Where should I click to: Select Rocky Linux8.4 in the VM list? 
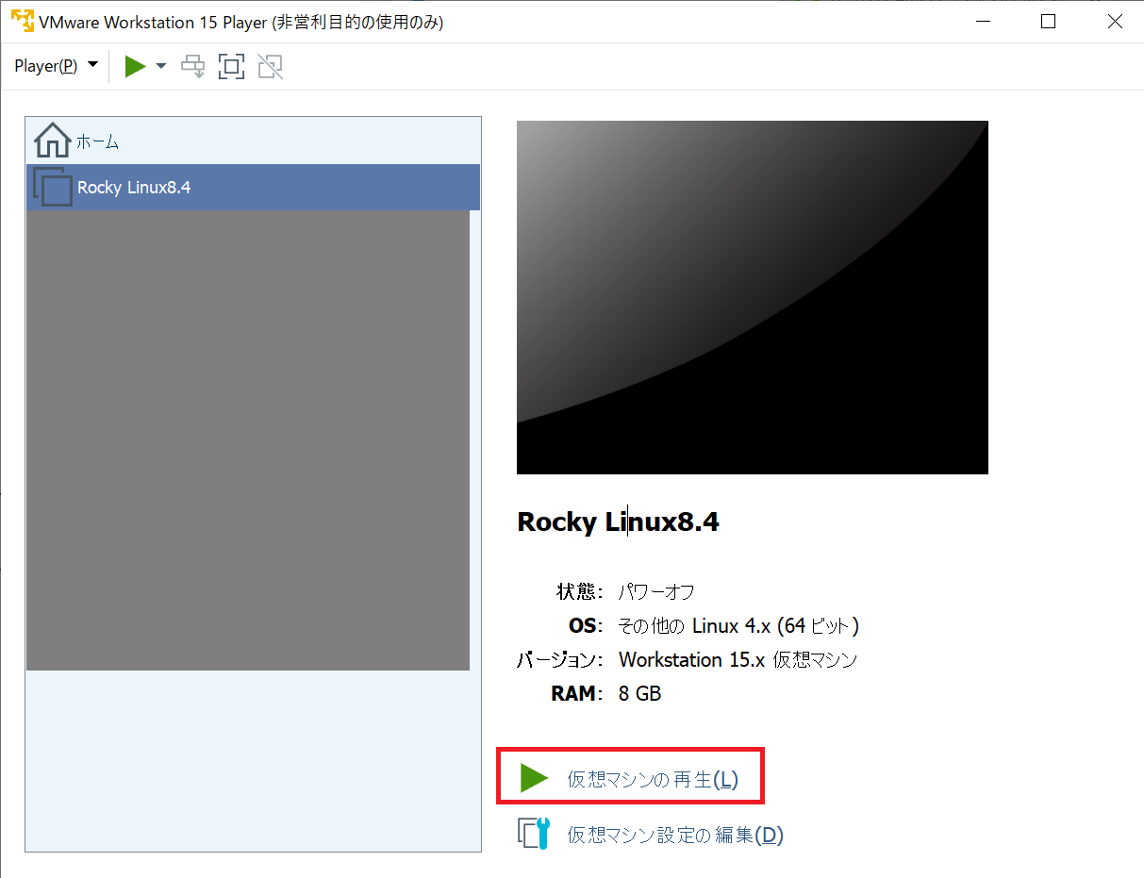pos(253,187)
